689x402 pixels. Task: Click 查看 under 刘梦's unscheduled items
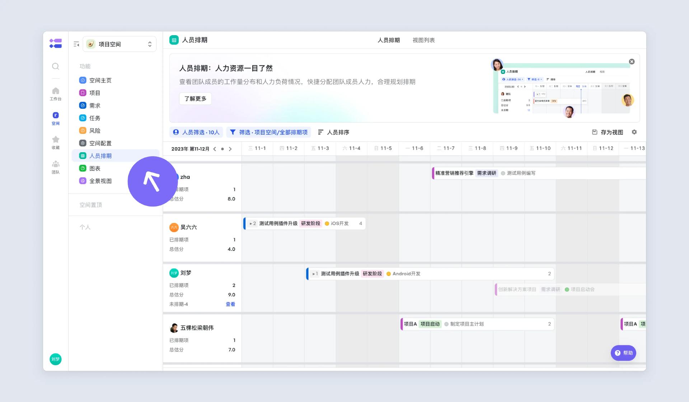point(230,304)
